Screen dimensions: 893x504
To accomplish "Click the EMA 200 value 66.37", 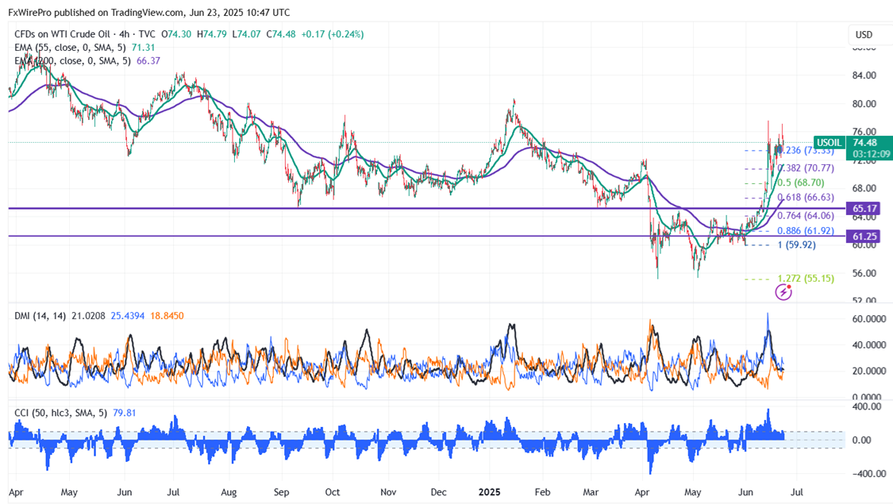I will click(x=148, y=61).
